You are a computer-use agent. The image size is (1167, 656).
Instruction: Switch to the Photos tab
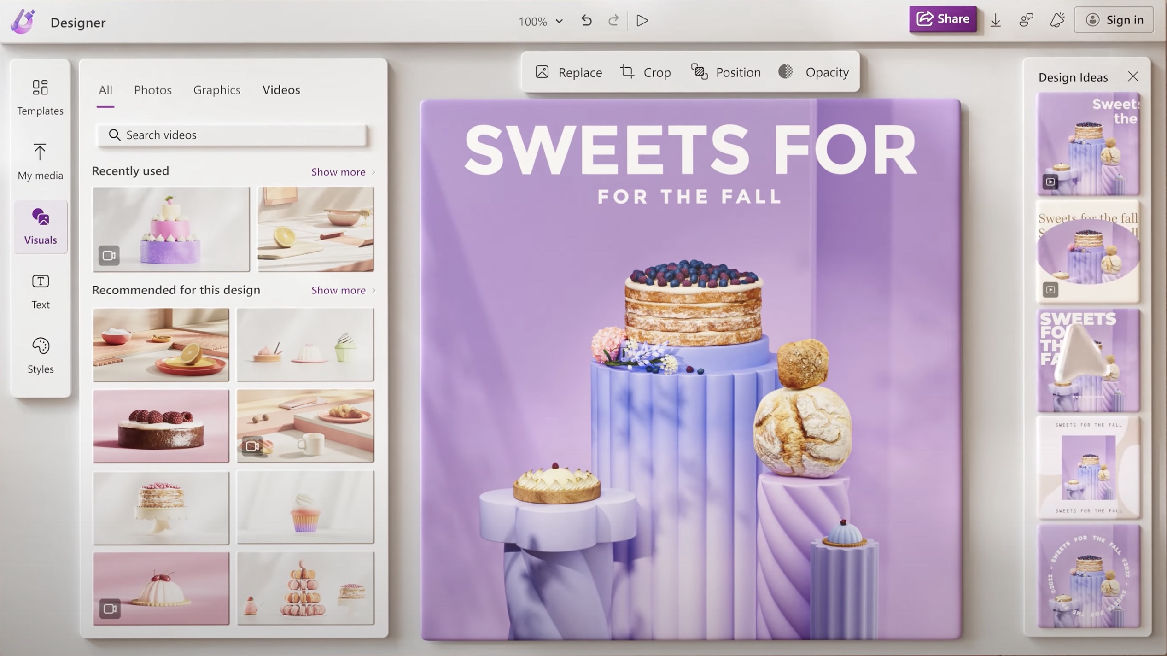pos(152,89)
